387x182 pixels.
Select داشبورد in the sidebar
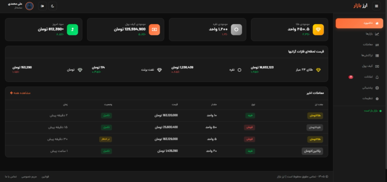pyautogui.click(x=359, y=23)
